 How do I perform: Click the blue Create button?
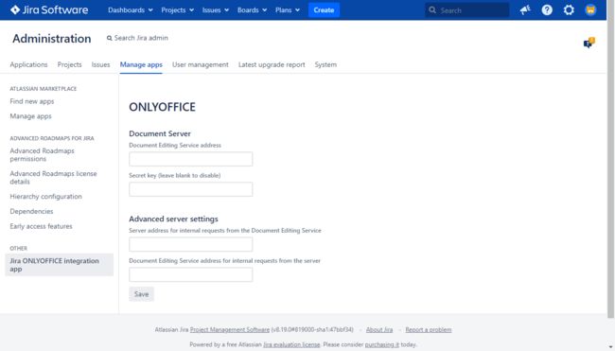(x=324, y=10)
